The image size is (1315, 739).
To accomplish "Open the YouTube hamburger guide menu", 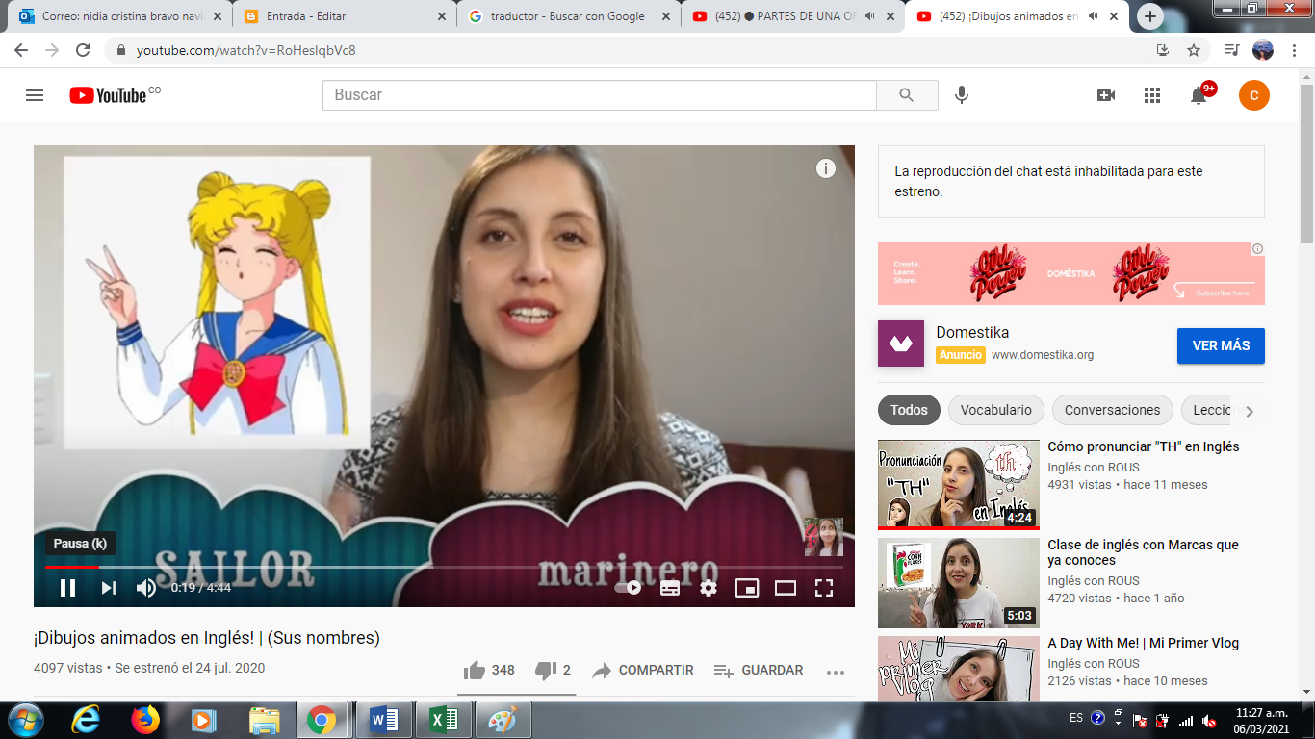I will [x=35, y=95].
